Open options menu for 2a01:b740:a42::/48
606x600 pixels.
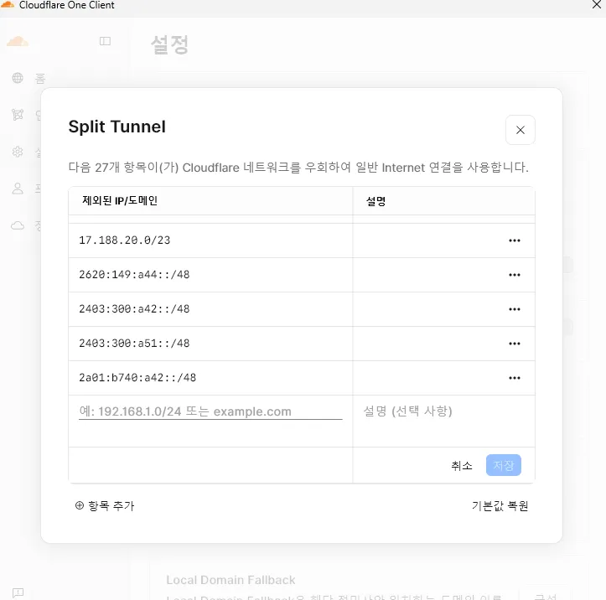515,378
